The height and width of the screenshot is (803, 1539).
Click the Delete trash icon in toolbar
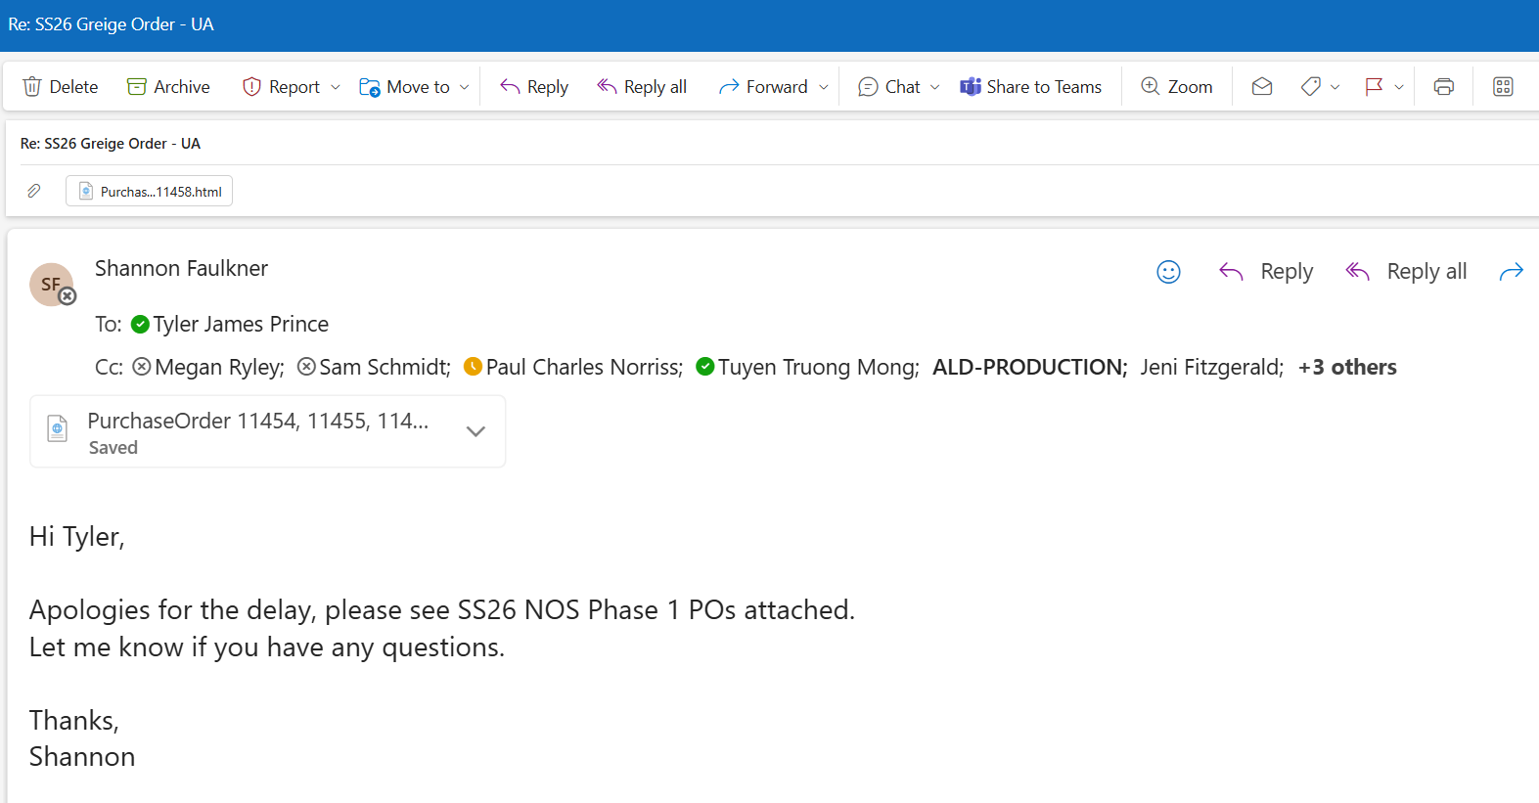[x=32, y=87]
